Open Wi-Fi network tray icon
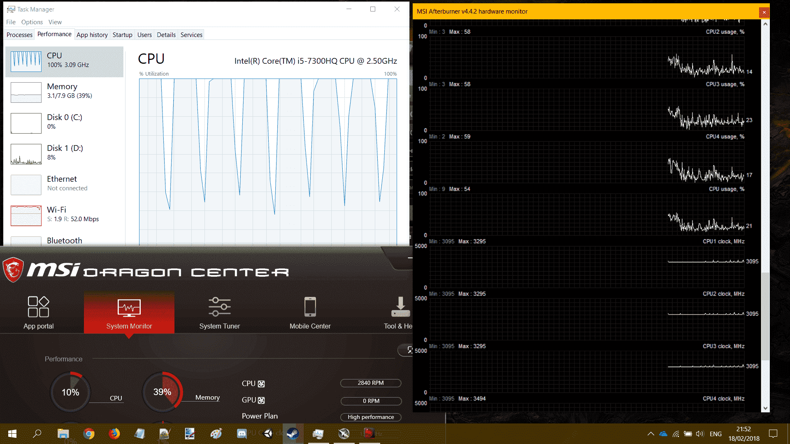This screenshot has width=790, height=444. pyautogui.click(x=676, y=434)
